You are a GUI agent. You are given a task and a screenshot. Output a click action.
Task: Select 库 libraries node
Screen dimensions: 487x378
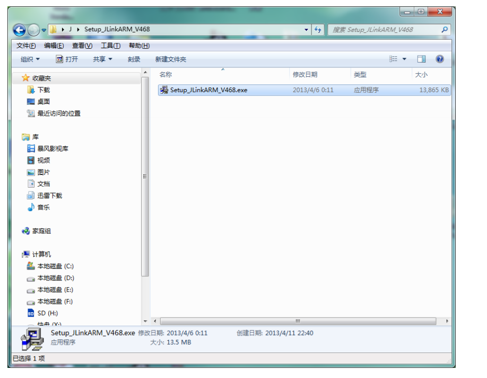[35, 137]
